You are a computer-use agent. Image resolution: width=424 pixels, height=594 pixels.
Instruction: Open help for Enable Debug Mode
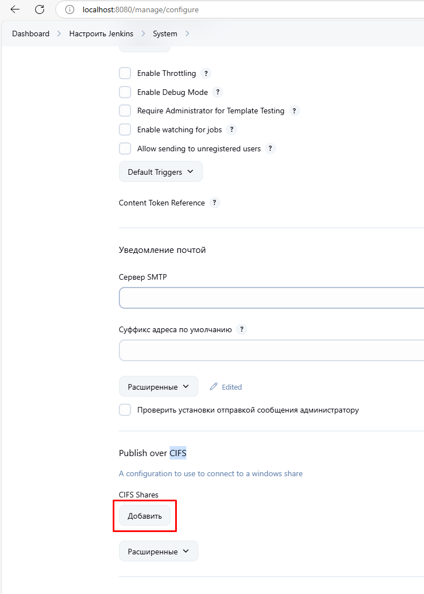click(x=218, y=92)
